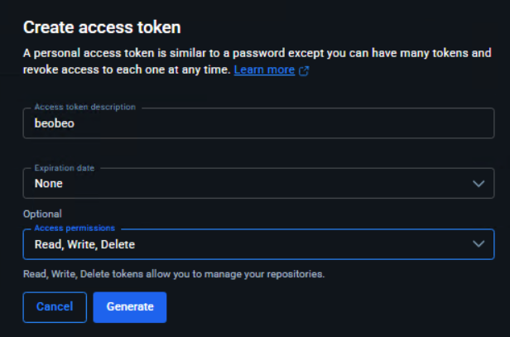Select the 'None' value in Expiration date
This screenshot has height=337, width=510.
pyautogui.click(x=48, y=184)
